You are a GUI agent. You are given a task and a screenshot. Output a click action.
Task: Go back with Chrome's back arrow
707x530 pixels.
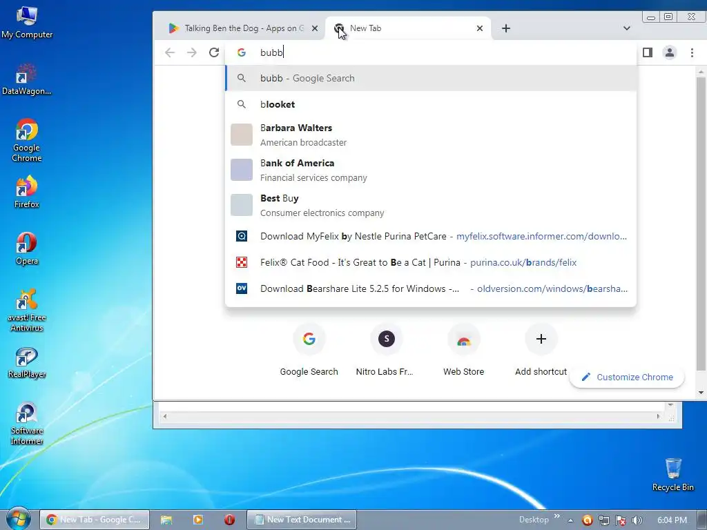[170, 52]
